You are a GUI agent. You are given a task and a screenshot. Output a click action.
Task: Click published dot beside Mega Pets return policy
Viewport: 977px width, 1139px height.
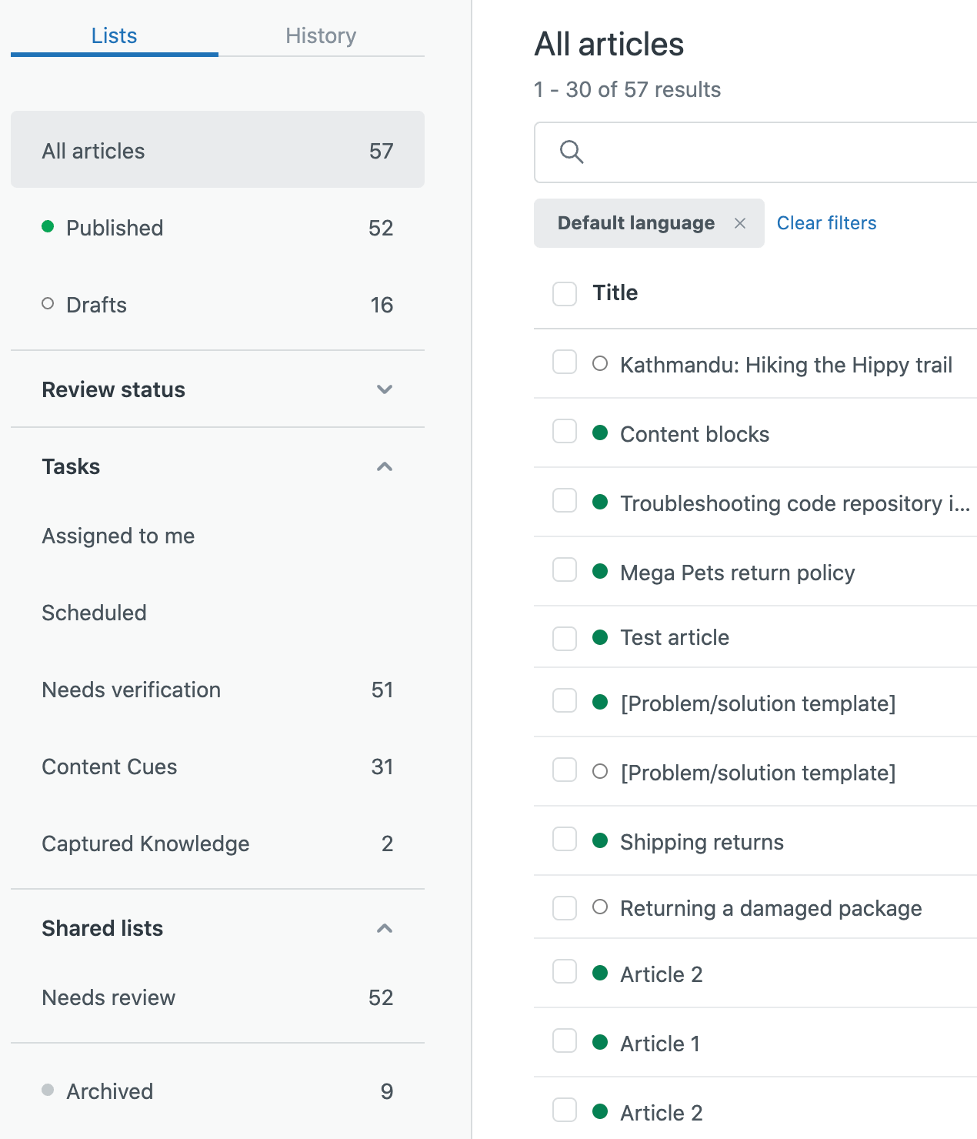(x=600, y=572)
